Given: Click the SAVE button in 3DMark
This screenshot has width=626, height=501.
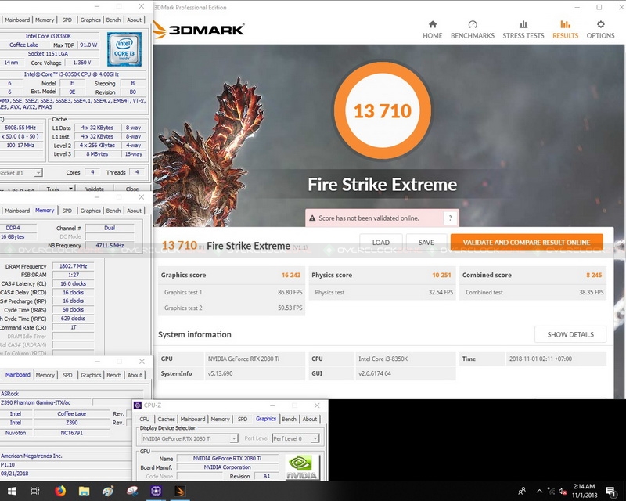Looking at the screenshot, I should click(x=426, y=243).
